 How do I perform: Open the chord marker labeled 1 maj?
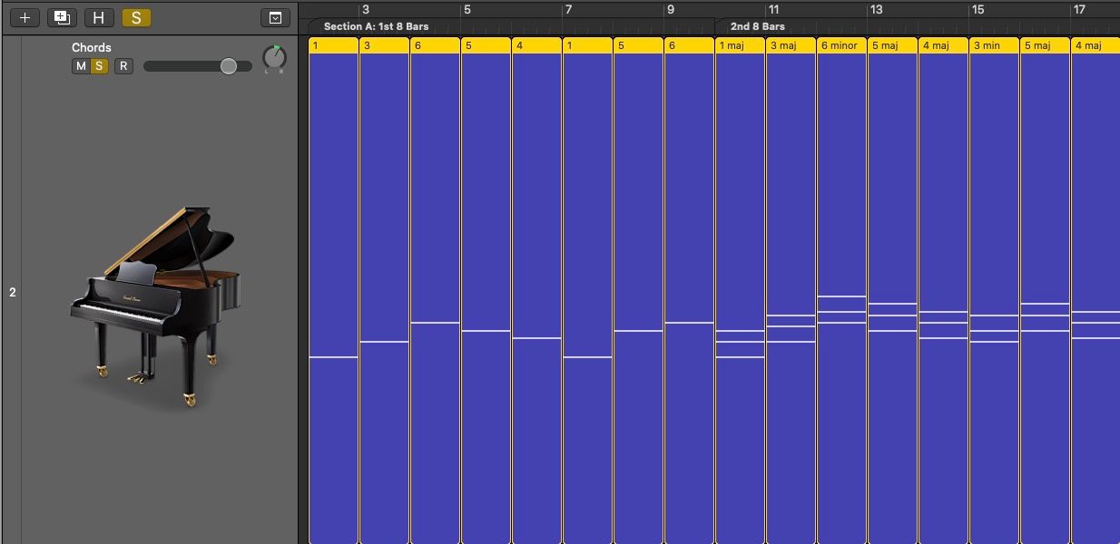[x=739, y=44]
